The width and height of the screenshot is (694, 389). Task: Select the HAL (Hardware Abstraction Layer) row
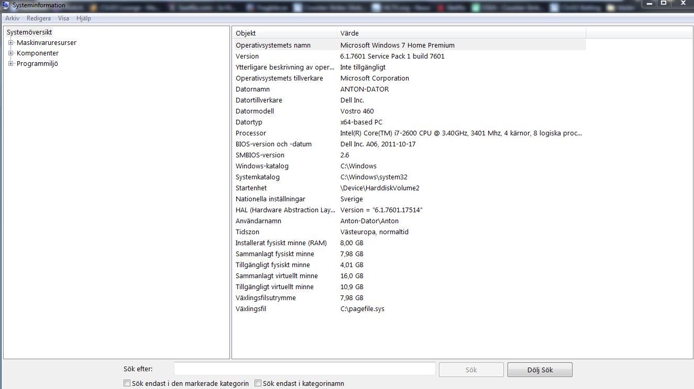coord(409,210)
